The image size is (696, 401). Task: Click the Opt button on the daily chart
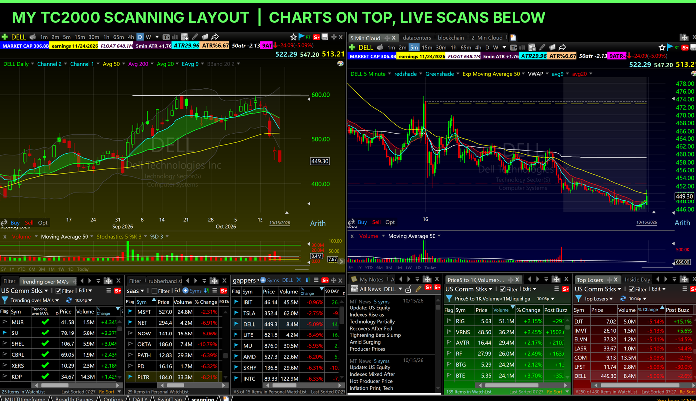(x=43, y=223)
